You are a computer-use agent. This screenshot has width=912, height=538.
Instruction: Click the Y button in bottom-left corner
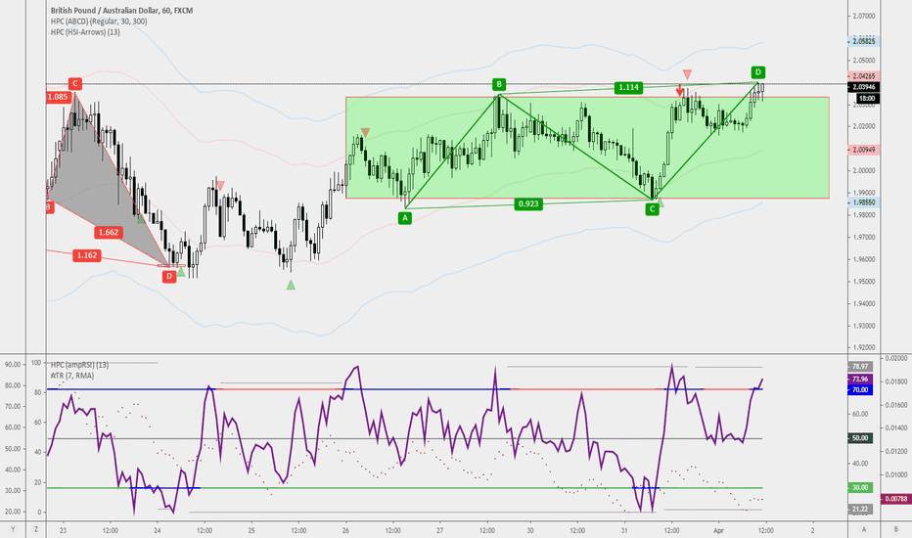(x=13, y=529)
